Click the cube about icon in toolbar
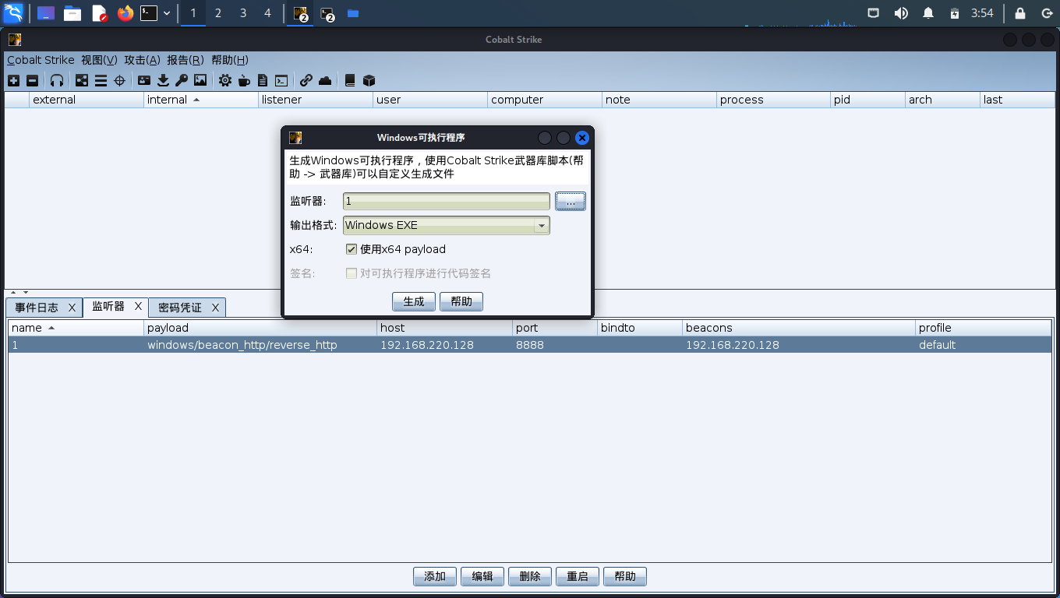This screenshot has height=598, width=1060. click(369, 80)
